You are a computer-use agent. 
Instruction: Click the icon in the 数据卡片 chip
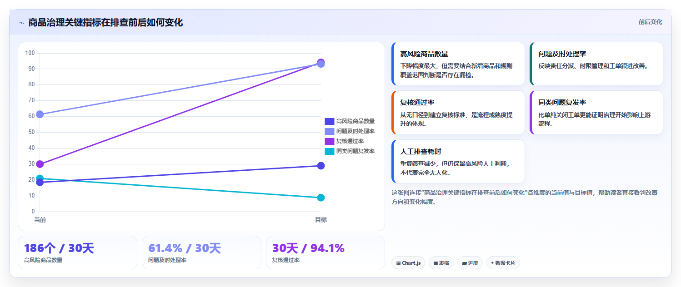(492, 263)
